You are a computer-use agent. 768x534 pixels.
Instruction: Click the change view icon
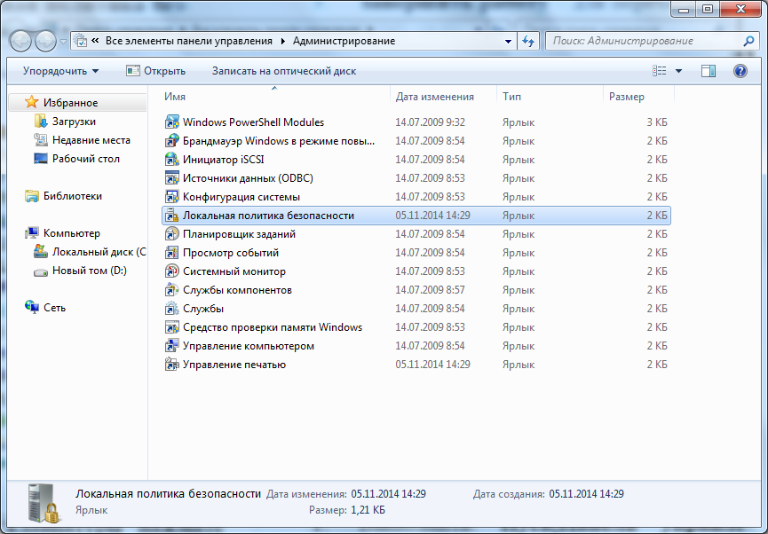tap(660, 71)
